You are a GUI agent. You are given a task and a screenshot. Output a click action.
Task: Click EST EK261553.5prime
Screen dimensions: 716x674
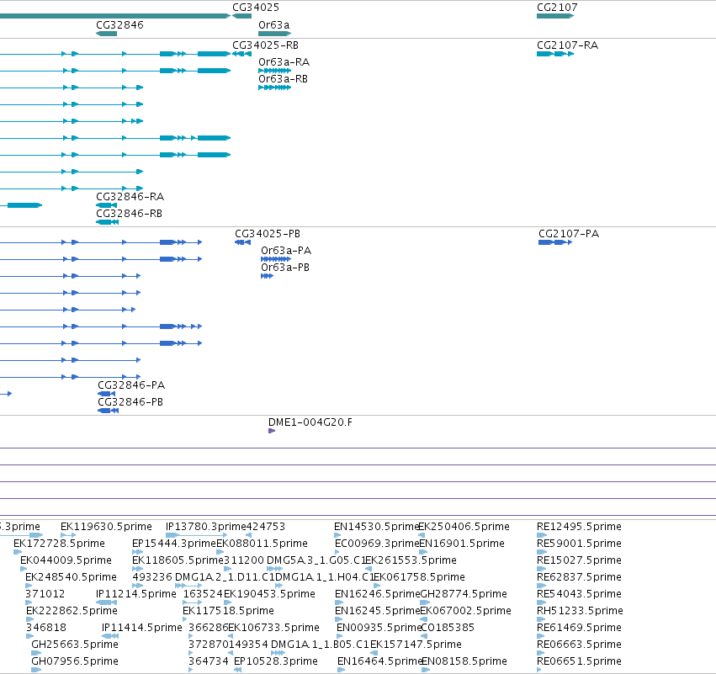point(411,560)
